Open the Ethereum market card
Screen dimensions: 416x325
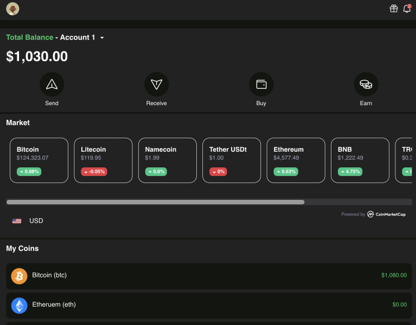(296, 160)
